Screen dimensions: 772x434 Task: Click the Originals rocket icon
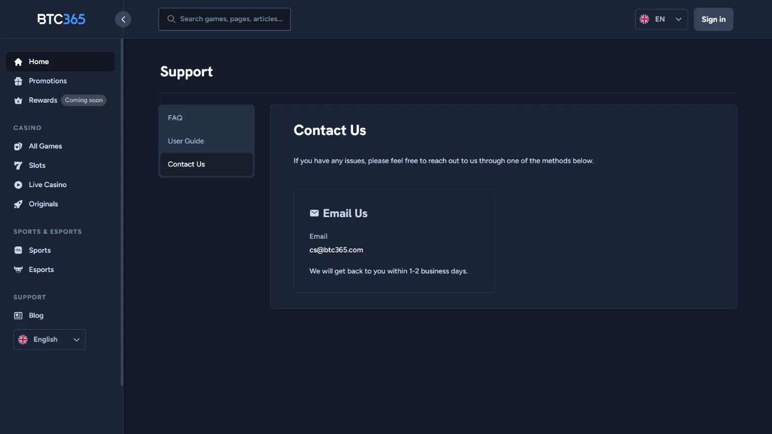[x=18, y=204]
